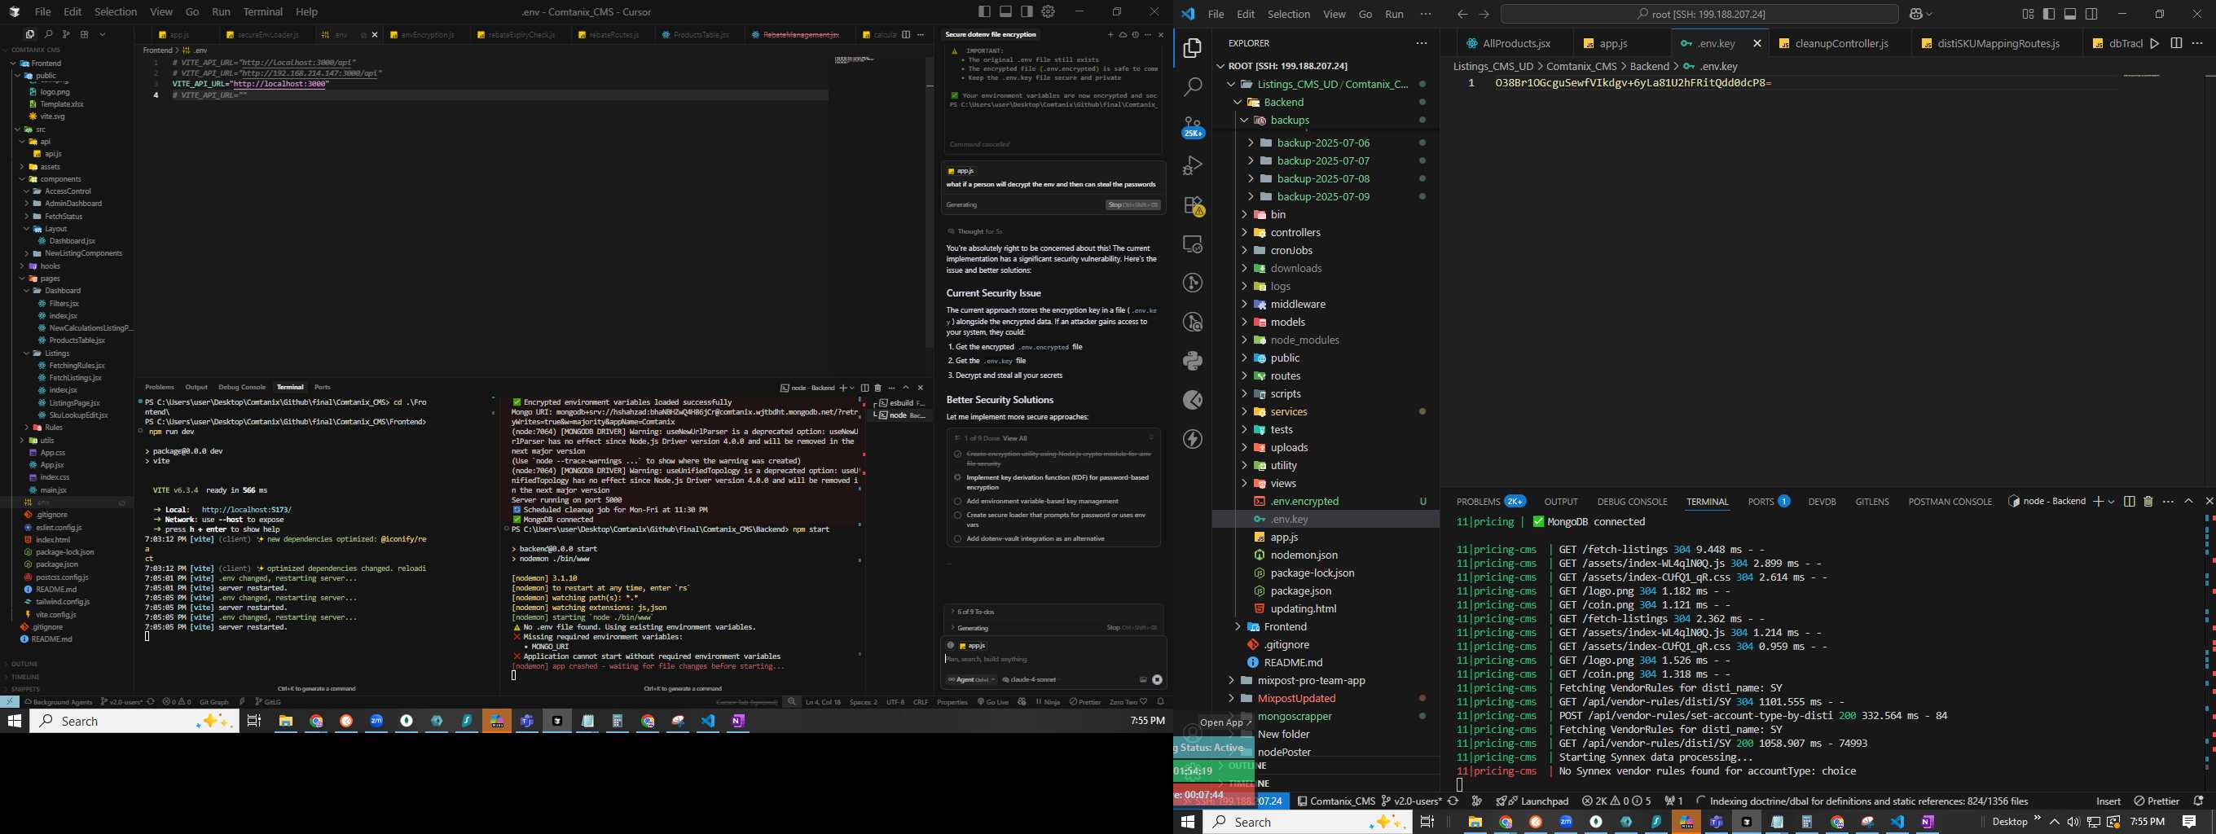Stop generation button in Cursor chat message
2216x834 pixels.
1133,204
